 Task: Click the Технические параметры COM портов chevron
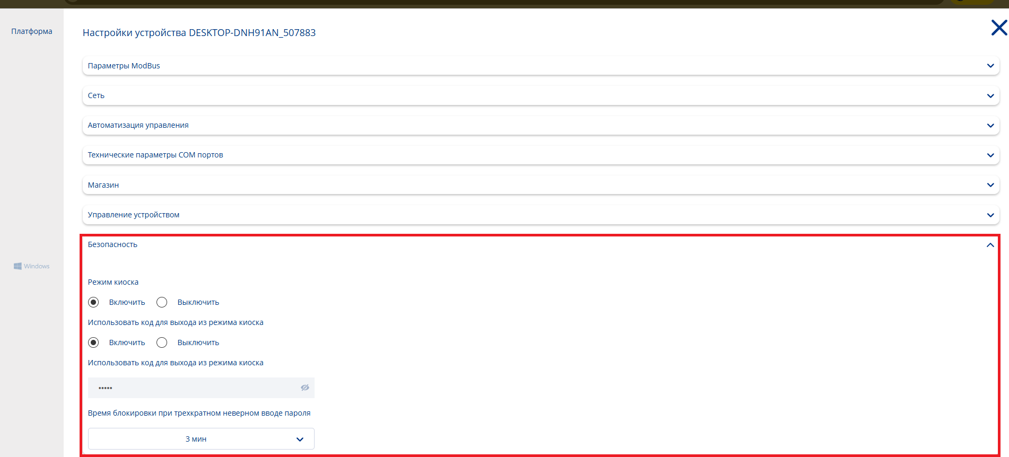(x=990, y=155)
